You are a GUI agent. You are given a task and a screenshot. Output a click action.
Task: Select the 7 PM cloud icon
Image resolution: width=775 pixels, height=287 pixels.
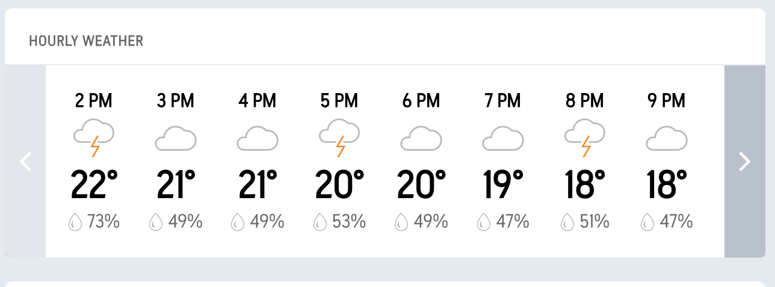pyautogui.click(x=503, y=138)
